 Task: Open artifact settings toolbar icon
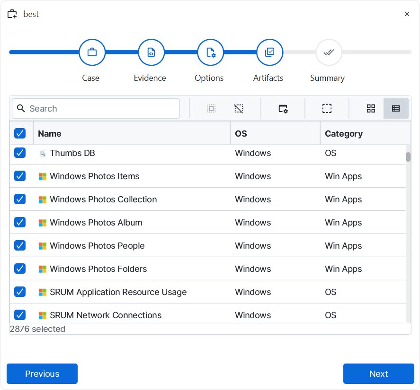pyautogui.click(x=283, y=109)
